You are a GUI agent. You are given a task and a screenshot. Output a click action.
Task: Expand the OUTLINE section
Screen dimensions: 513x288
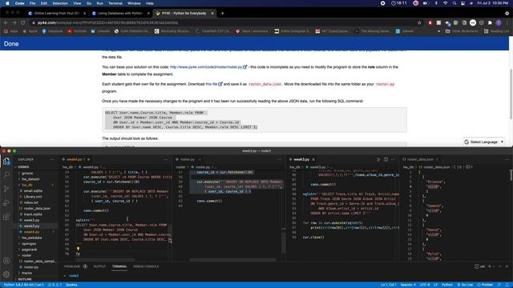(x=25, y=279)
